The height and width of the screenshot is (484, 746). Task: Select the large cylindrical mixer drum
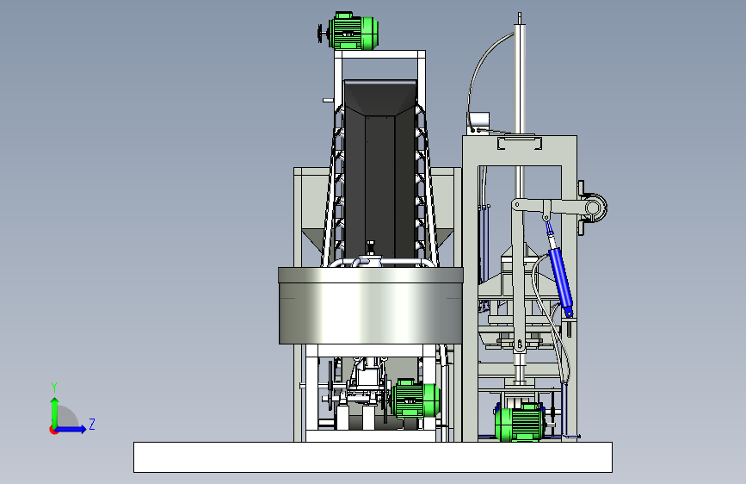[x=371, y=306]
